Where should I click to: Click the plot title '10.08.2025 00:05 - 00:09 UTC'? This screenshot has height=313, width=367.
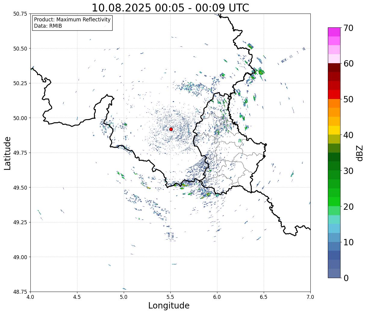pos(170,8)
